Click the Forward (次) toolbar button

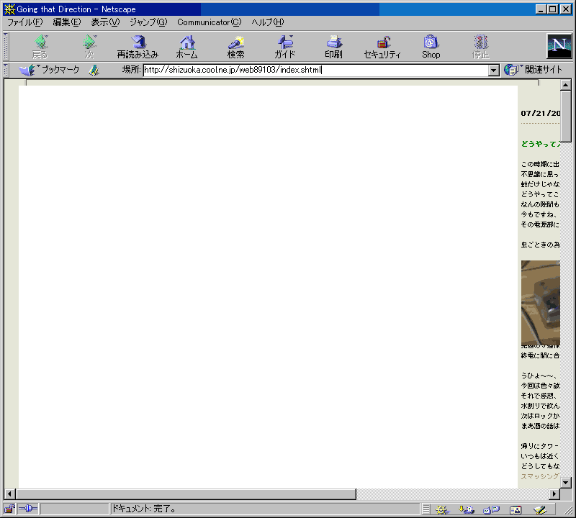click(x=89, y=47)
